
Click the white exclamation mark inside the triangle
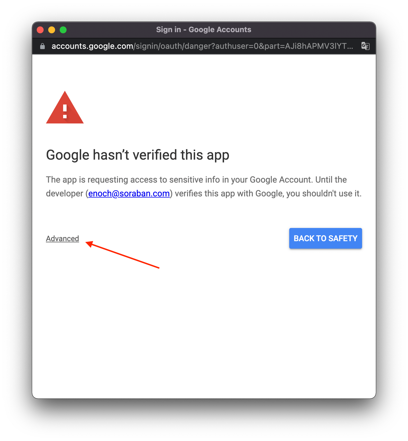tap(65, 111)
